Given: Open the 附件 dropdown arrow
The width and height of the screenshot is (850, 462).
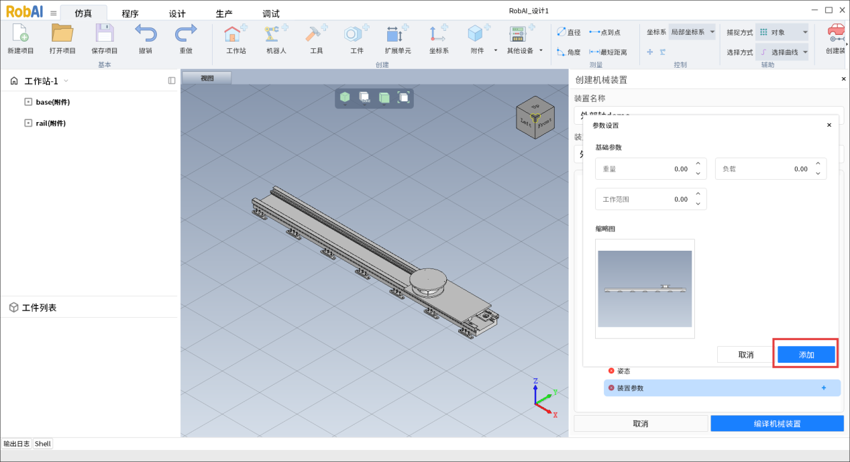Looking at the screenshot, I should point(496,50).
